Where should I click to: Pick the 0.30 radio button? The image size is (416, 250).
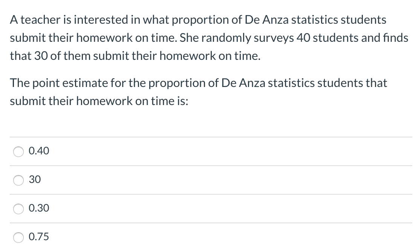point(18,209)
